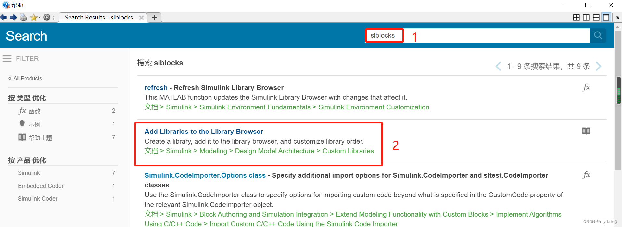This screenshot has height=227, width=622.
Task: Print the current help page
Action: pyautogui.click(x=23, y=17)
